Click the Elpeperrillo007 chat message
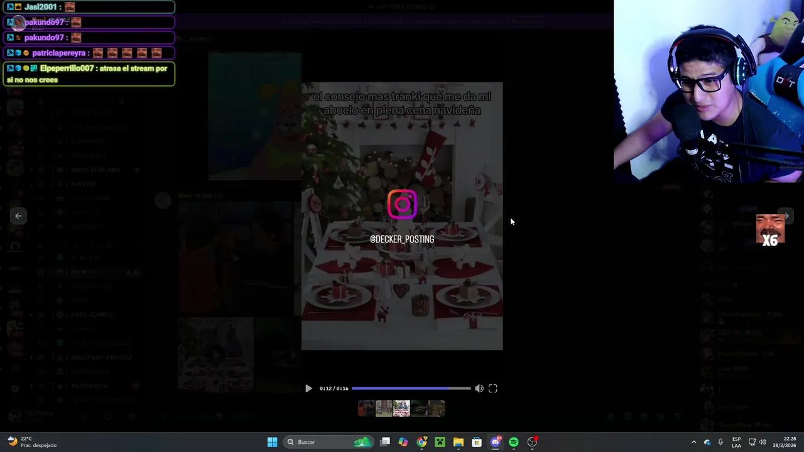 pyautogui.click(x=89, y=74)
